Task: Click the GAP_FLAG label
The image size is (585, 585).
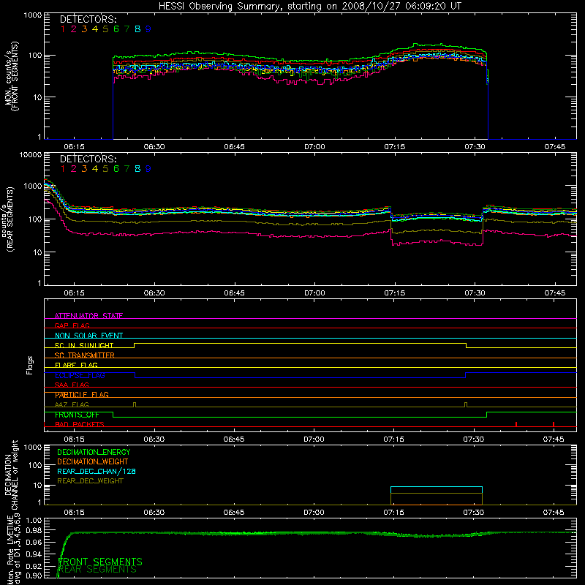Action: pyautogui.click(x=72, y=325)
